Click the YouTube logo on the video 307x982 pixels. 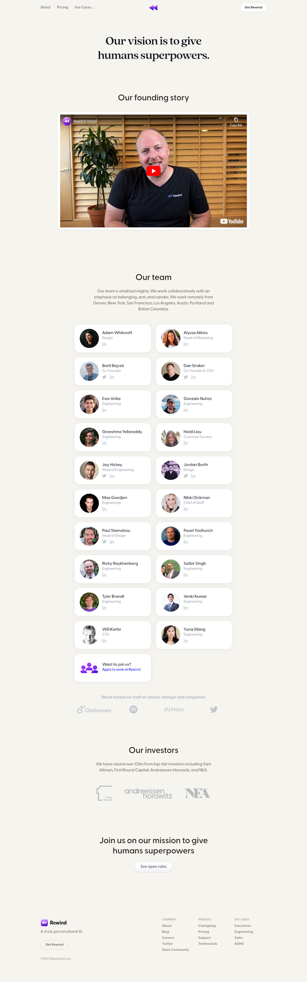coord(232,221)
